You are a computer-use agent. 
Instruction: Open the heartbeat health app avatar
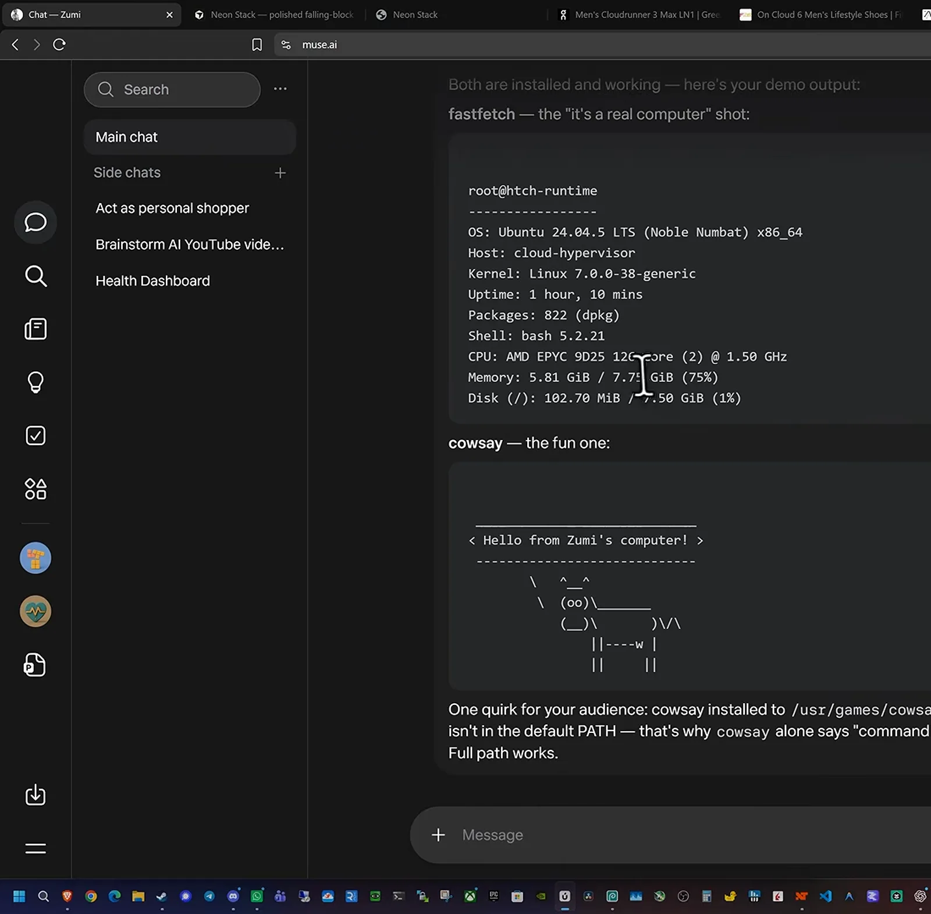pos(35,611)
